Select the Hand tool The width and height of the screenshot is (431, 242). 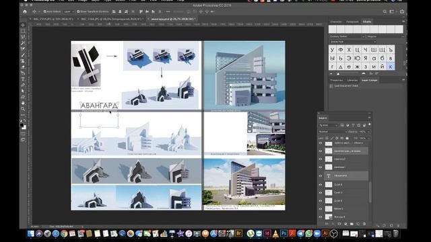23,103
